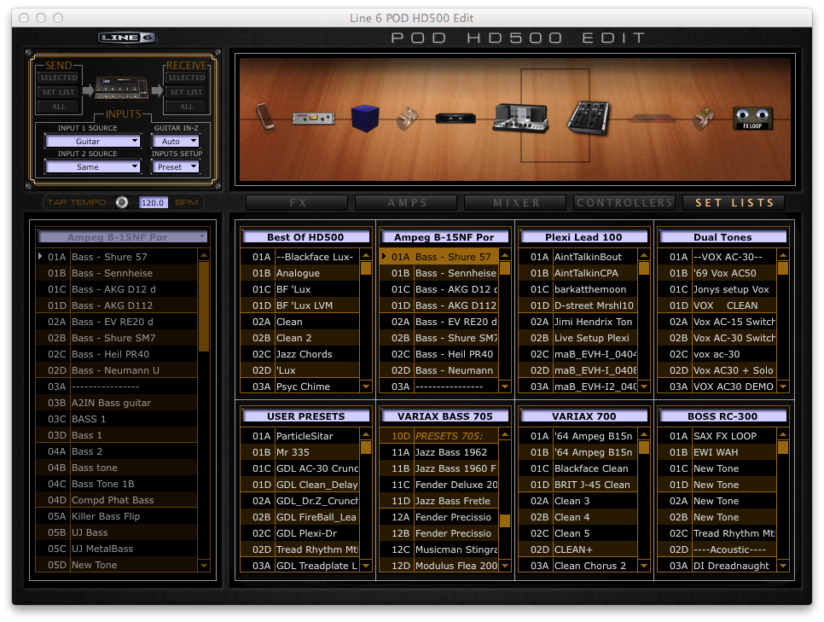This screenshot has height=622, width=824.
Task: Click Send ALL button
Action: click(58, 107)
